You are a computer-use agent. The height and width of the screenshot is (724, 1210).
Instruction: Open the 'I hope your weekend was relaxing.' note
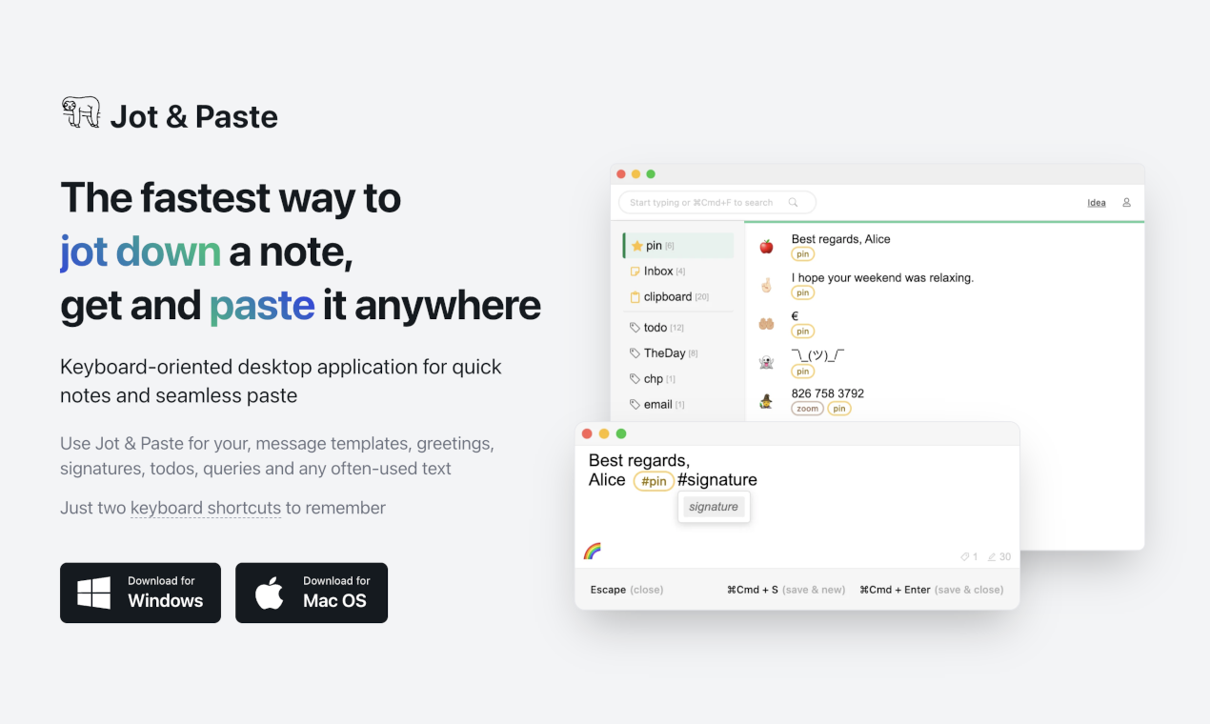point(882,278)
